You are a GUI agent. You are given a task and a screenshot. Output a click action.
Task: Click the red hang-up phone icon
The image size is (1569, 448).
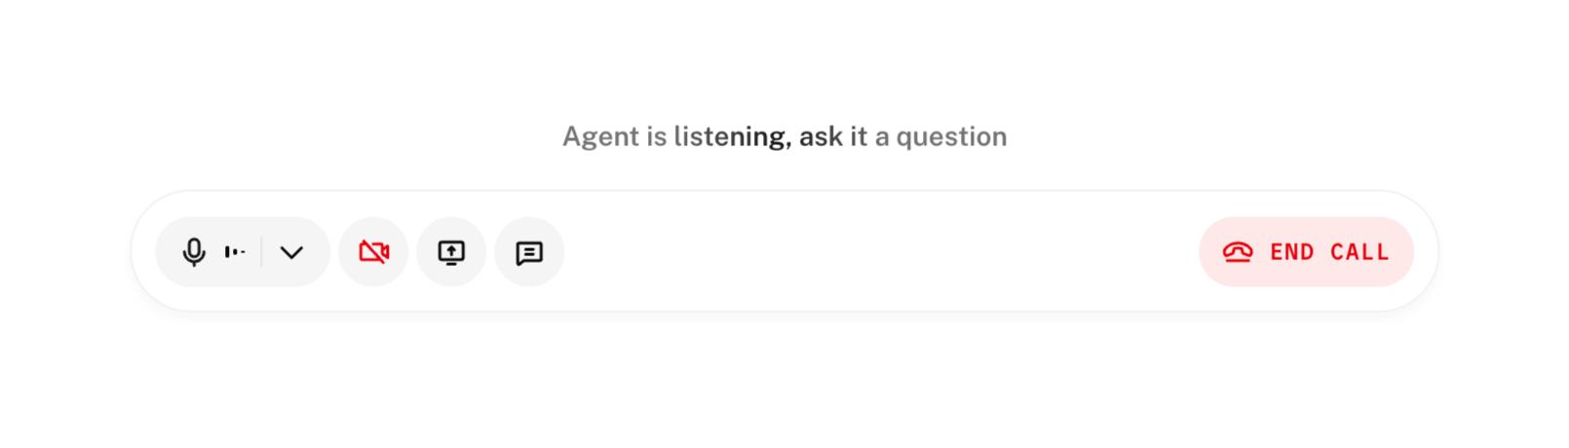pyautogui.click(x=1238, y=252)
